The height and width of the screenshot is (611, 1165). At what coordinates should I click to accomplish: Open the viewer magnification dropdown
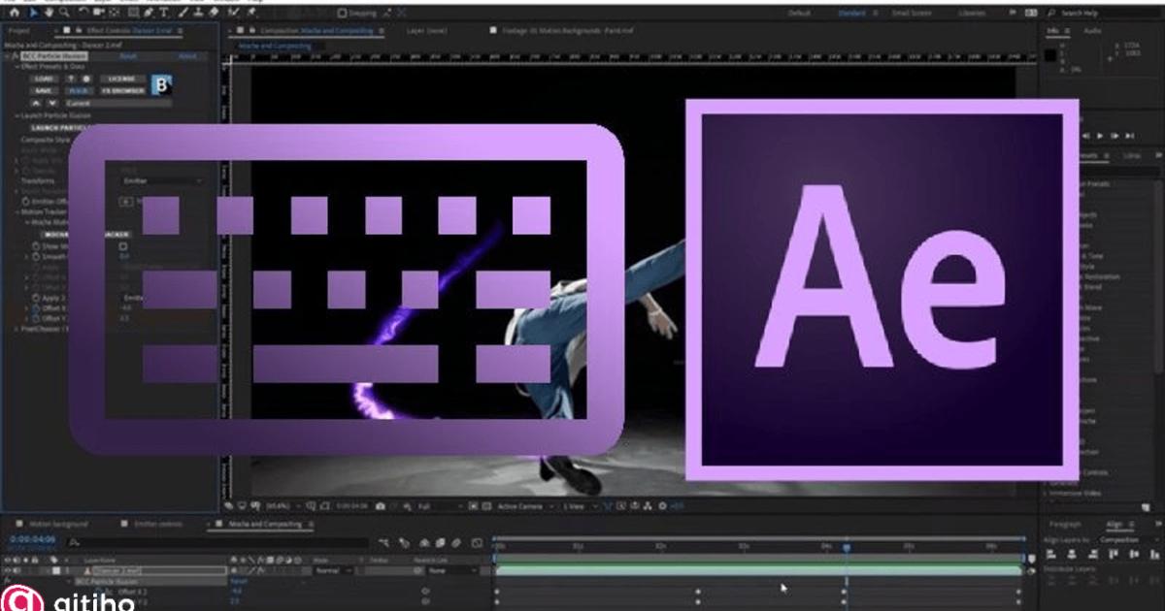[x=283, y=505]
